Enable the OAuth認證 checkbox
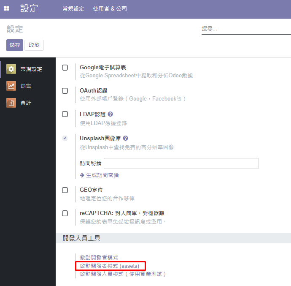The width and height of the screenshot is (291, 286). [x=65, y=91]
